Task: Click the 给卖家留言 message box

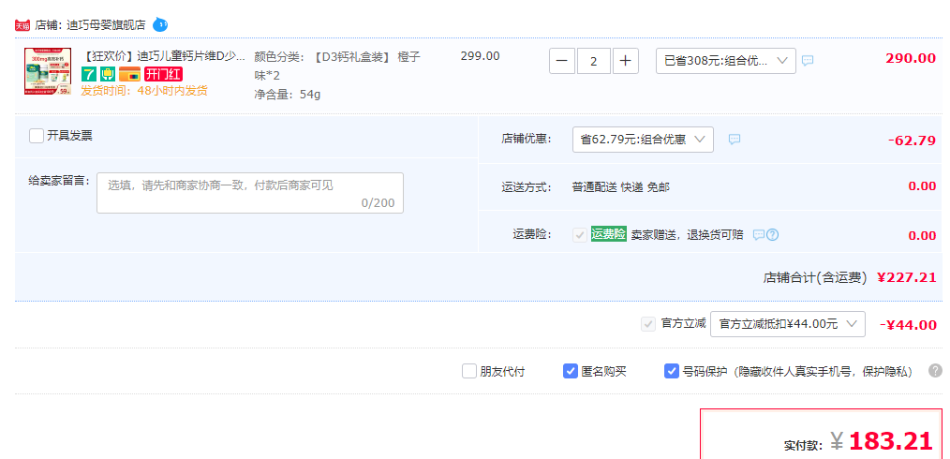Action: [249, 193]
